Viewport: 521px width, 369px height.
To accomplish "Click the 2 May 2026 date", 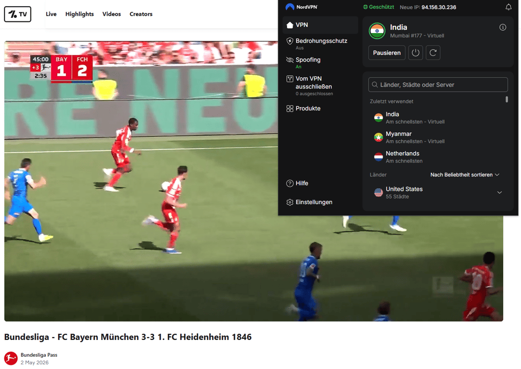I will tap(35, 363).
